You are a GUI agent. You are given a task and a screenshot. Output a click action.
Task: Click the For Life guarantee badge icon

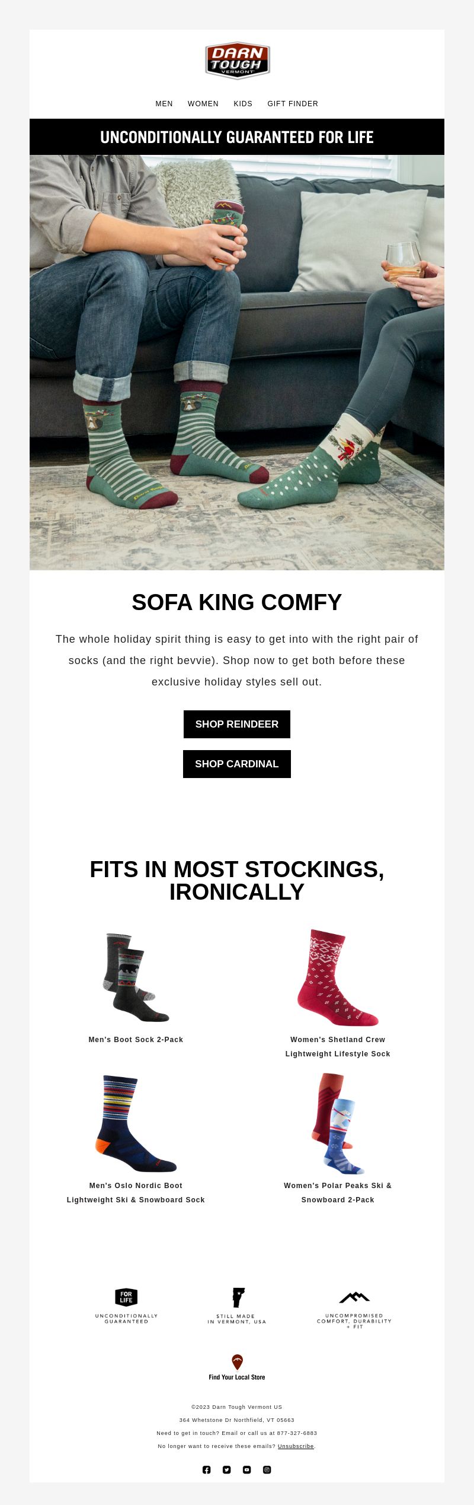pos(126,1297)
